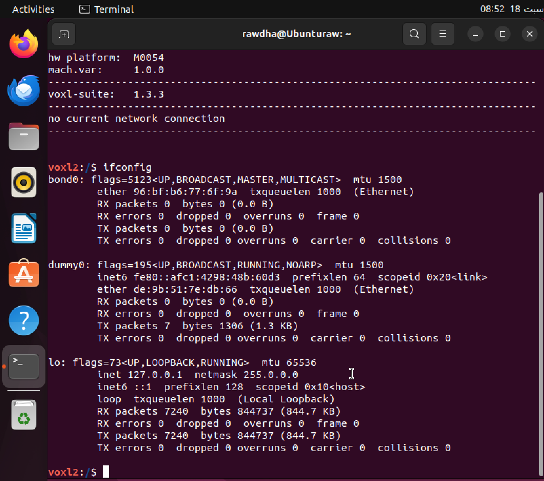This screenshot has width=544, height=481.
Task: Open the Trash from the dock
Action: 23,415
